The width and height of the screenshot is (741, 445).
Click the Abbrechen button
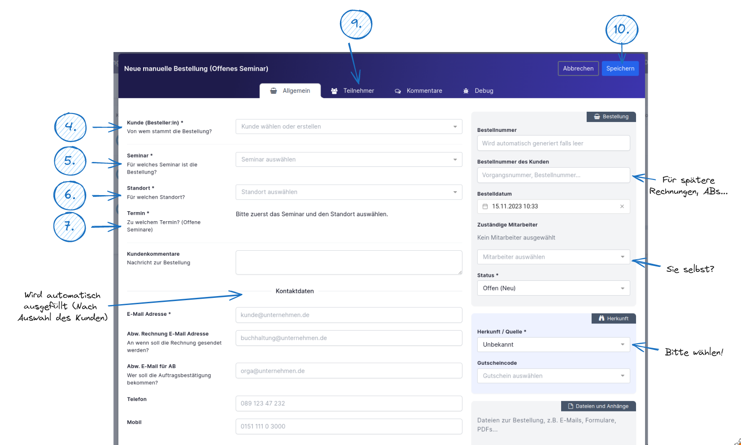coord(578,69)
